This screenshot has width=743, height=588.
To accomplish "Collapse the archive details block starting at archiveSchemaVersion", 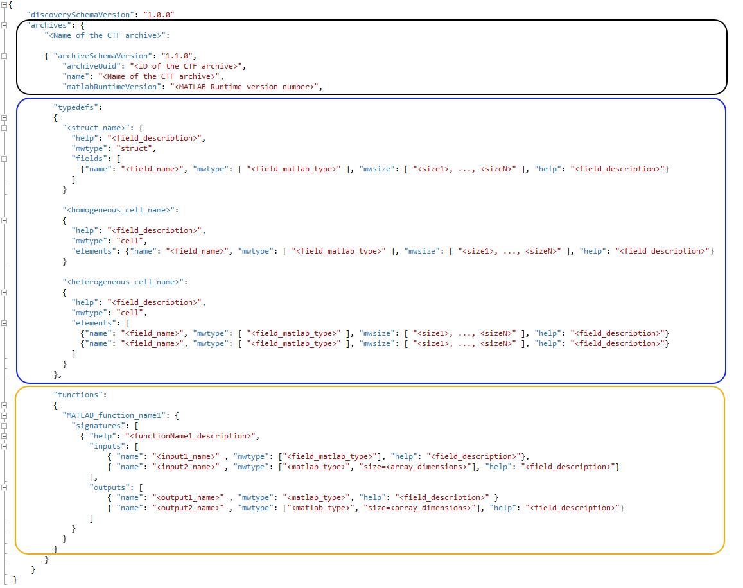I will point(4,56).
